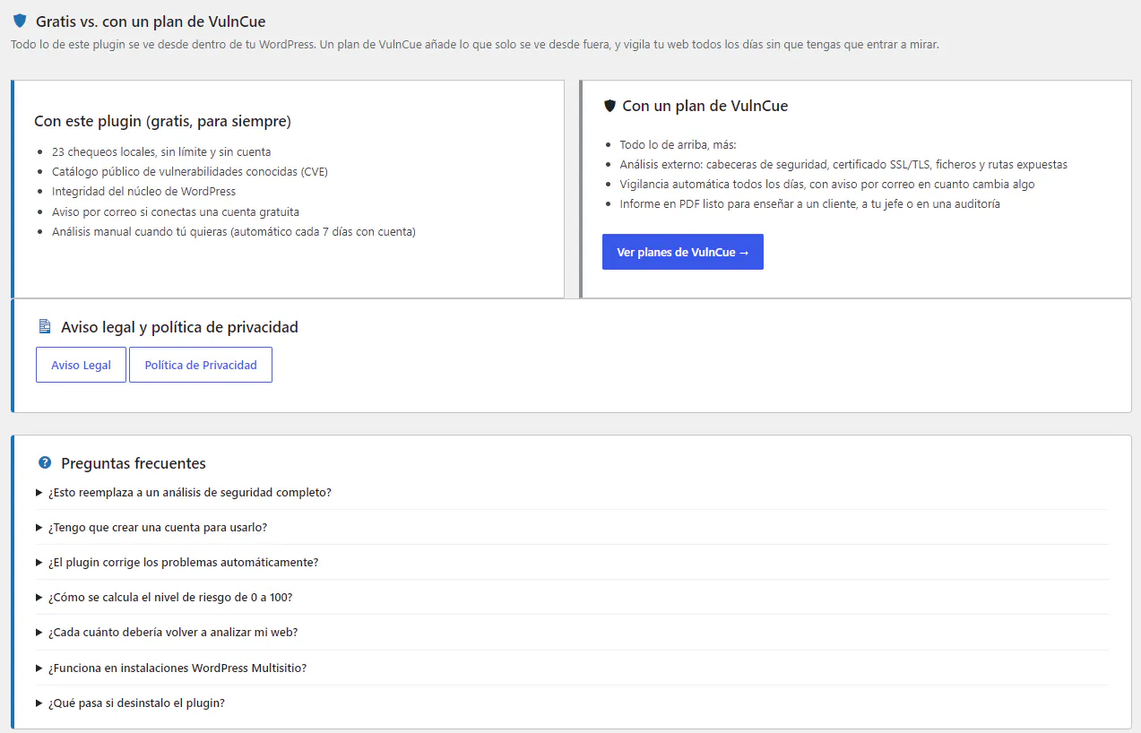The image size is (1141, 733).
Task: Open the Política de Privacidad button
Action: [x=201, y=365]
